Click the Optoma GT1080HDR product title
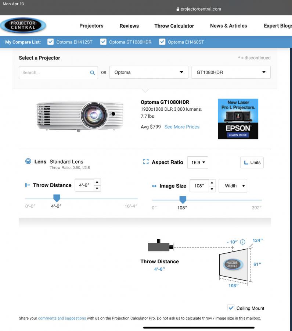The height and width of the screenshot is (331, 292). click(x=165, y=102)
